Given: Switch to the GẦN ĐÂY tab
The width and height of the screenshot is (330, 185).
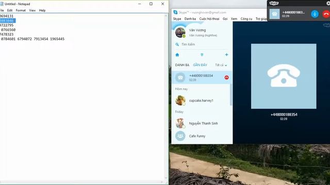Looking at the screenshot, I should point(200,65).
